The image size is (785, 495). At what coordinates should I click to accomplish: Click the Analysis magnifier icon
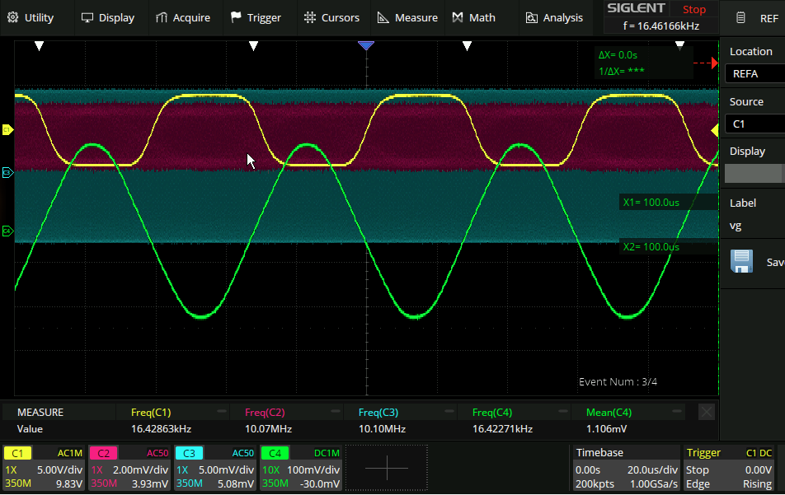(532, 17)
